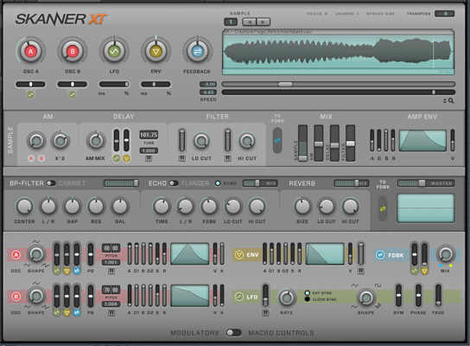Click the red OSC A icon in modulators

[x=16, y=255]
